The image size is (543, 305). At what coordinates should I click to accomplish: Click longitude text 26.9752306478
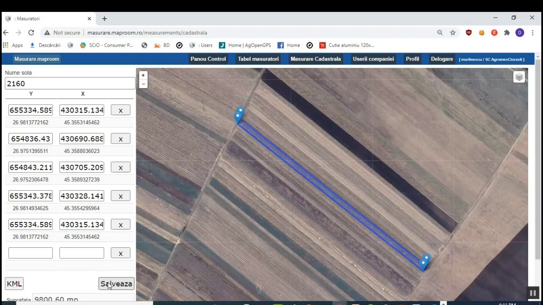click(31, 180)
